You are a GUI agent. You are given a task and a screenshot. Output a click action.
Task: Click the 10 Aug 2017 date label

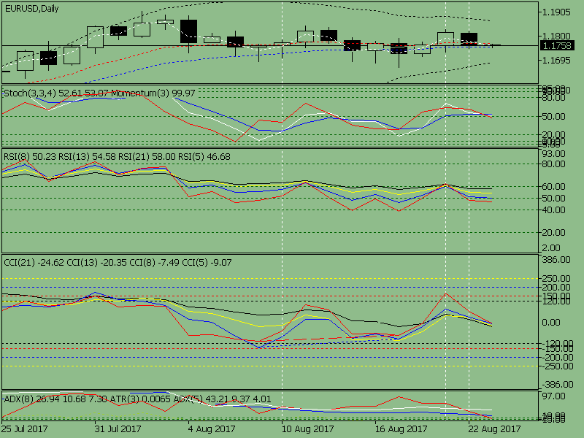307,429
